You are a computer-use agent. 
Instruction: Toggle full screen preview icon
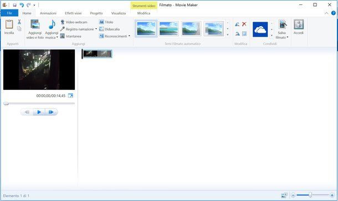click(70, 96)
